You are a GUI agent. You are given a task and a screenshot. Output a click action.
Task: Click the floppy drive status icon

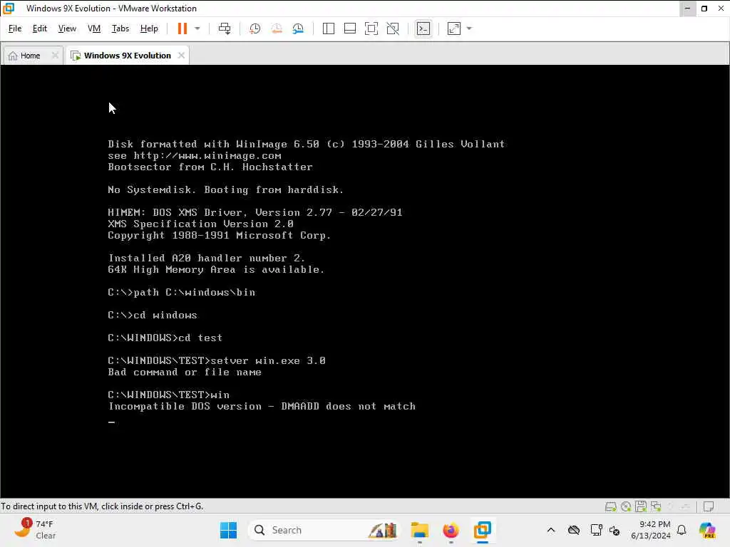(641, 506)
